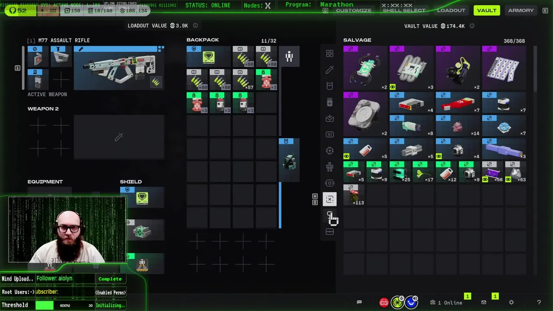Open the chat bubble icon

tap(359, 302)
